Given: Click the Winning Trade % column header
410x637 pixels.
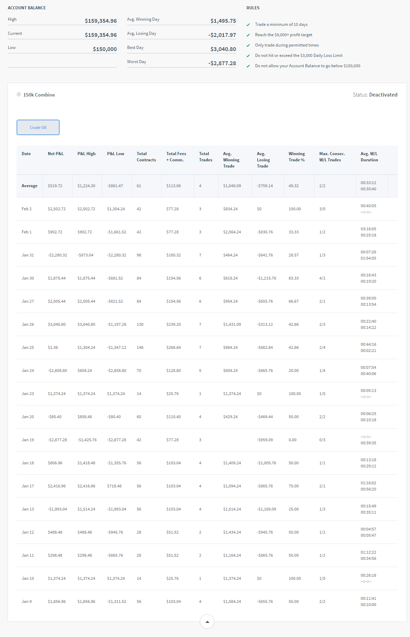Looking at the screenshot, I should [297, 157].
